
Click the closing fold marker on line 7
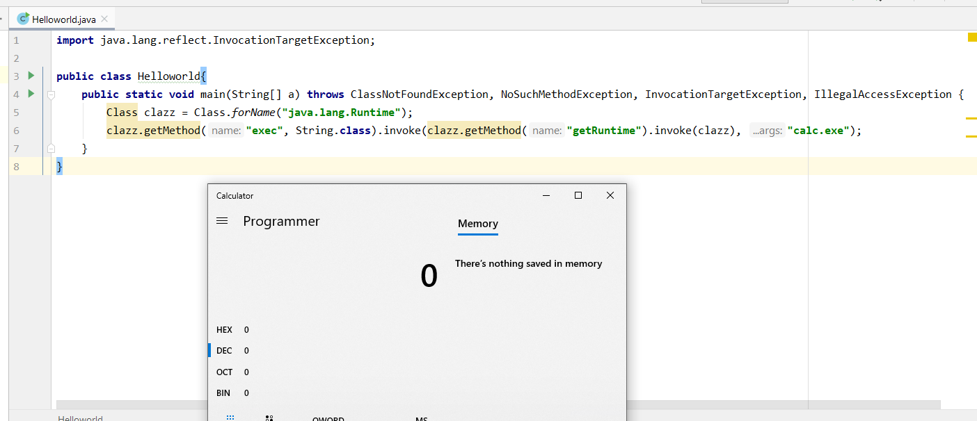(51, 148)
